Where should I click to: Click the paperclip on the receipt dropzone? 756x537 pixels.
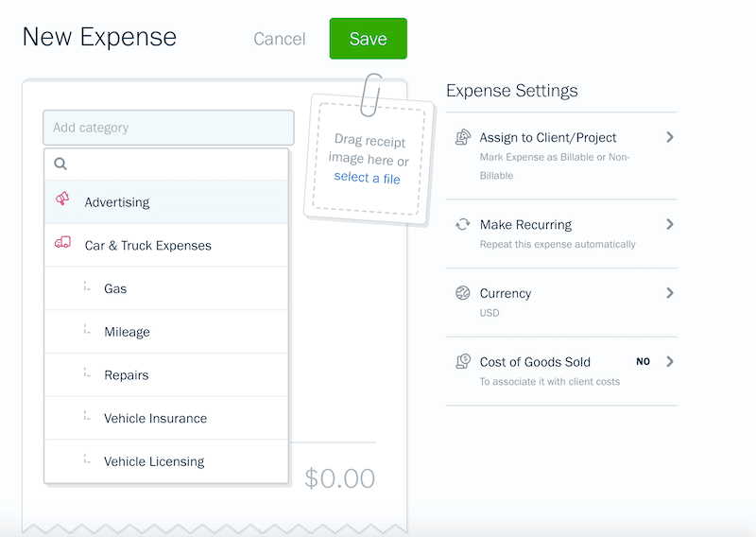coord(371,94)
